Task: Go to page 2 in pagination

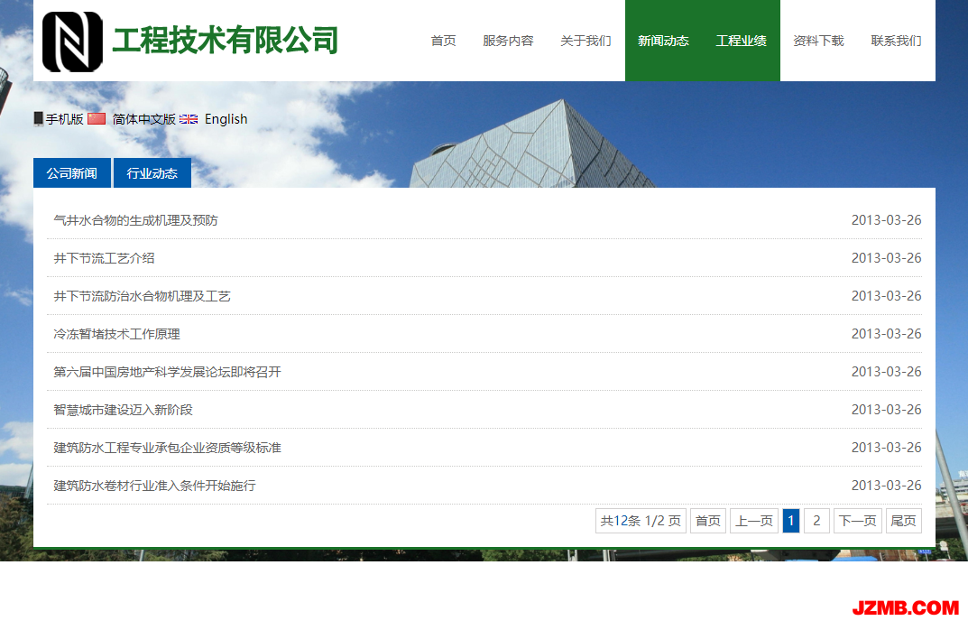Action: click(x=816, y=521)
